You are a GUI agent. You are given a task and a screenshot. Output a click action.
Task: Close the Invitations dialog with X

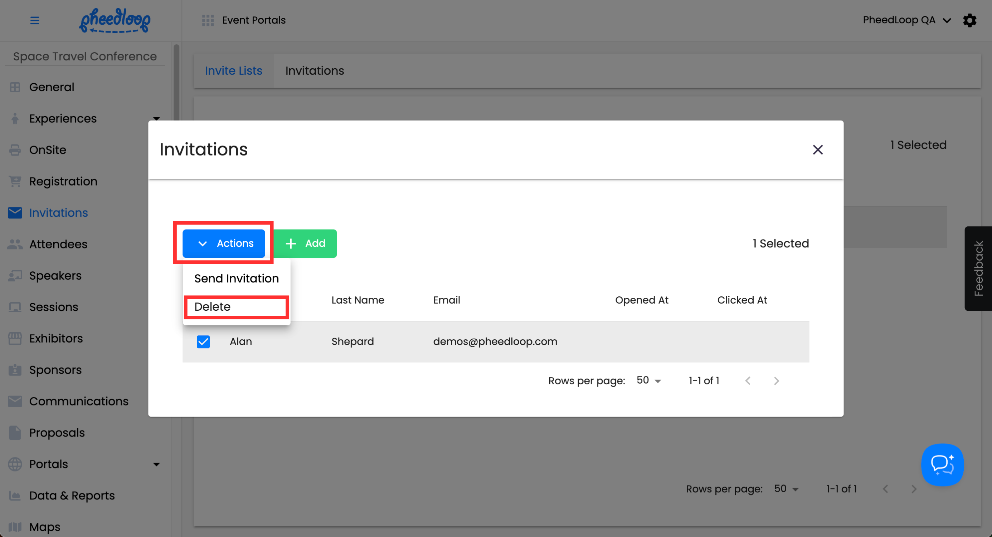coord(818,150)
